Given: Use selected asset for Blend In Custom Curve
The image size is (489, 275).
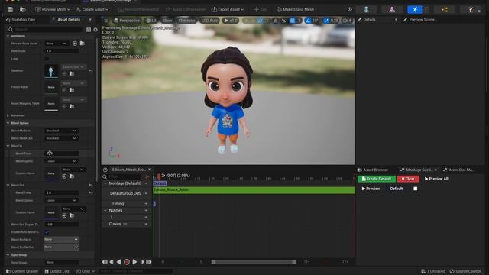Looking at the screenshot, I should point(64,176).
